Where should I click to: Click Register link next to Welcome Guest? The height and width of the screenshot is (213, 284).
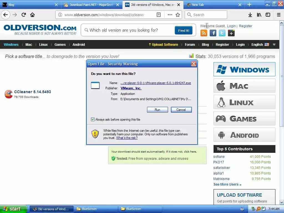245,26
